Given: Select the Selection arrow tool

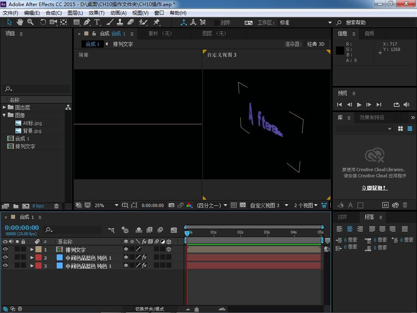Looking at the screenshot, I should [10, 22].
